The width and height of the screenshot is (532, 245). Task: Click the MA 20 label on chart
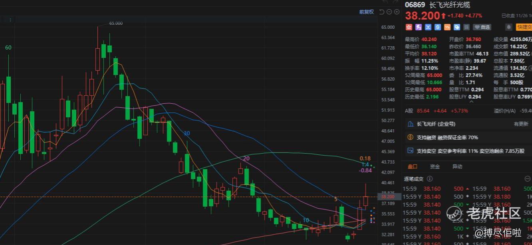(x=246, y=158)
